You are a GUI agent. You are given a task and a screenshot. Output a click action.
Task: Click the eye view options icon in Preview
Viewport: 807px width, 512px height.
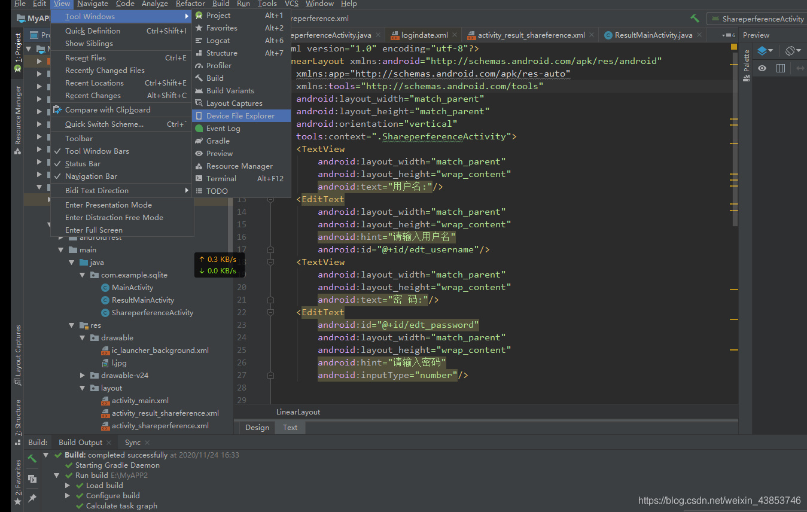[762, 69]
